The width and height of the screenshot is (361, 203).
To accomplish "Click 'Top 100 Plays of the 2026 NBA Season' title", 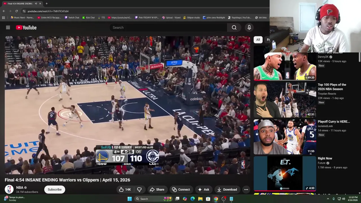I will [332, 87].
